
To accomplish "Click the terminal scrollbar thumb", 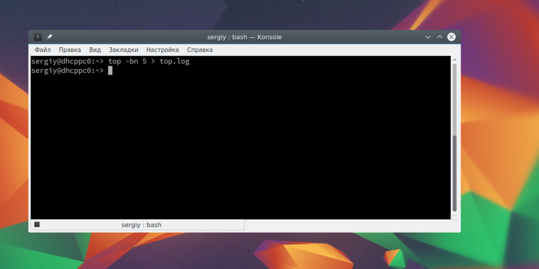I will coord(455,172).
